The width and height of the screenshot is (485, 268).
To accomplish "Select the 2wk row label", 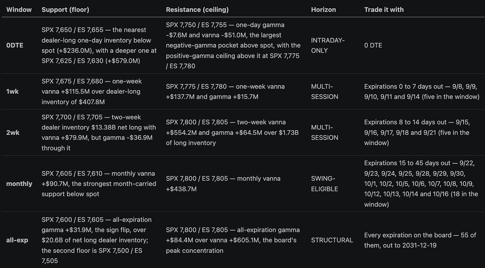I will point(13,133).
